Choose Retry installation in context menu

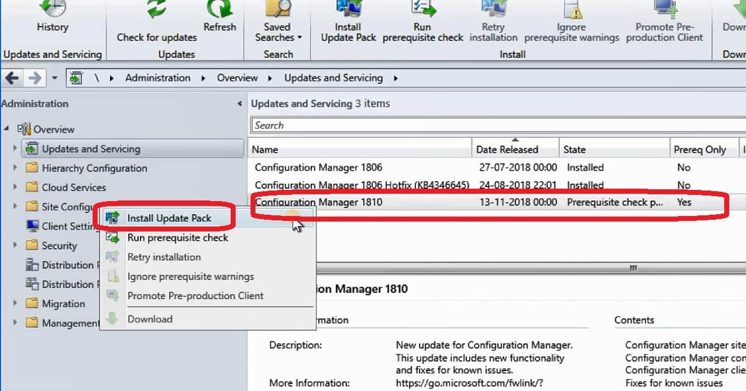click(208, 257)
